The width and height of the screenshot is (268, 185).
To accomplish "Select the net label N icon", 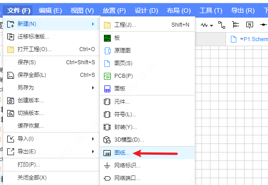I will click(249, 25).
